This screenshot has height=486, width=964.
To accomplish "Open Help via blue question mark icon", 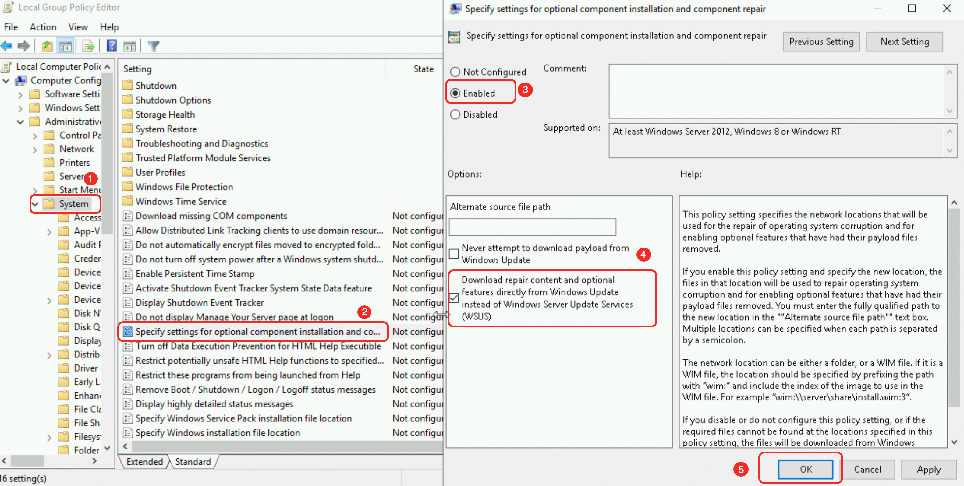I will (112, 46).
